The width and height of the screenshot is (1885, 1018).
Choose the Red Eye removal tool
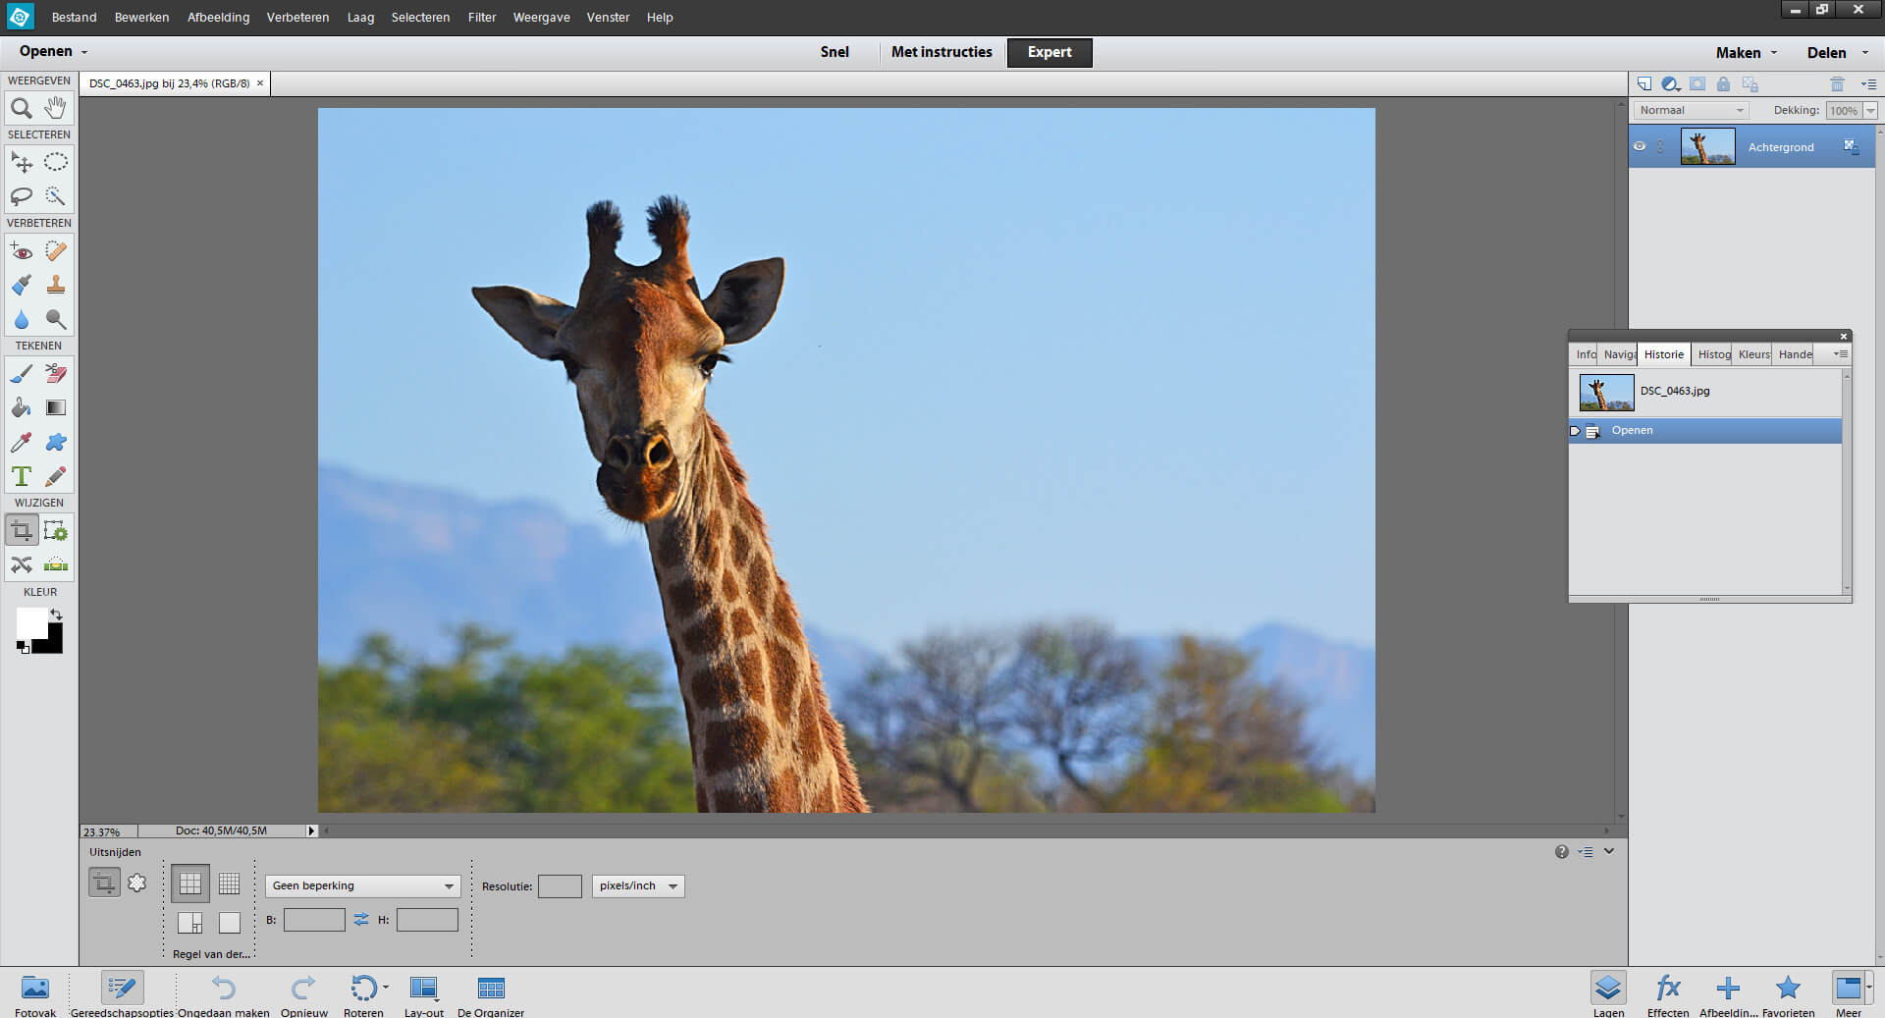[22, 251]
